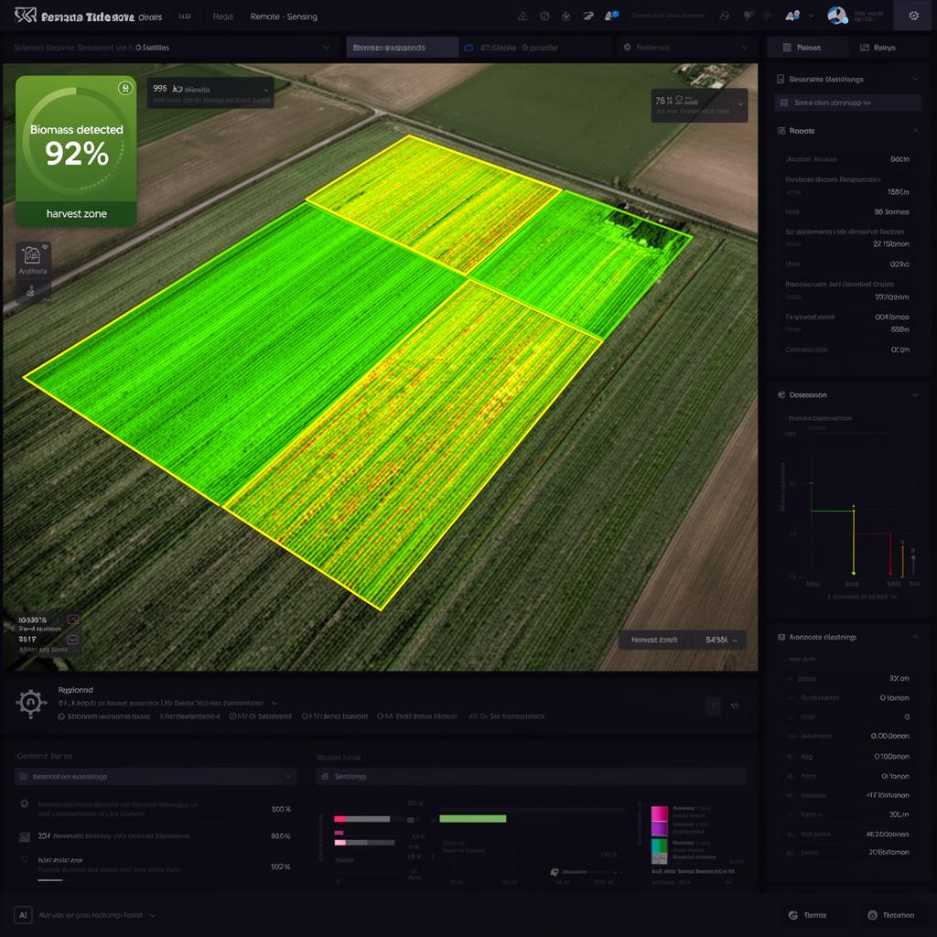Click the down-arrow shield icon in the header
The image size is (937, 937).
click(565, 16)
